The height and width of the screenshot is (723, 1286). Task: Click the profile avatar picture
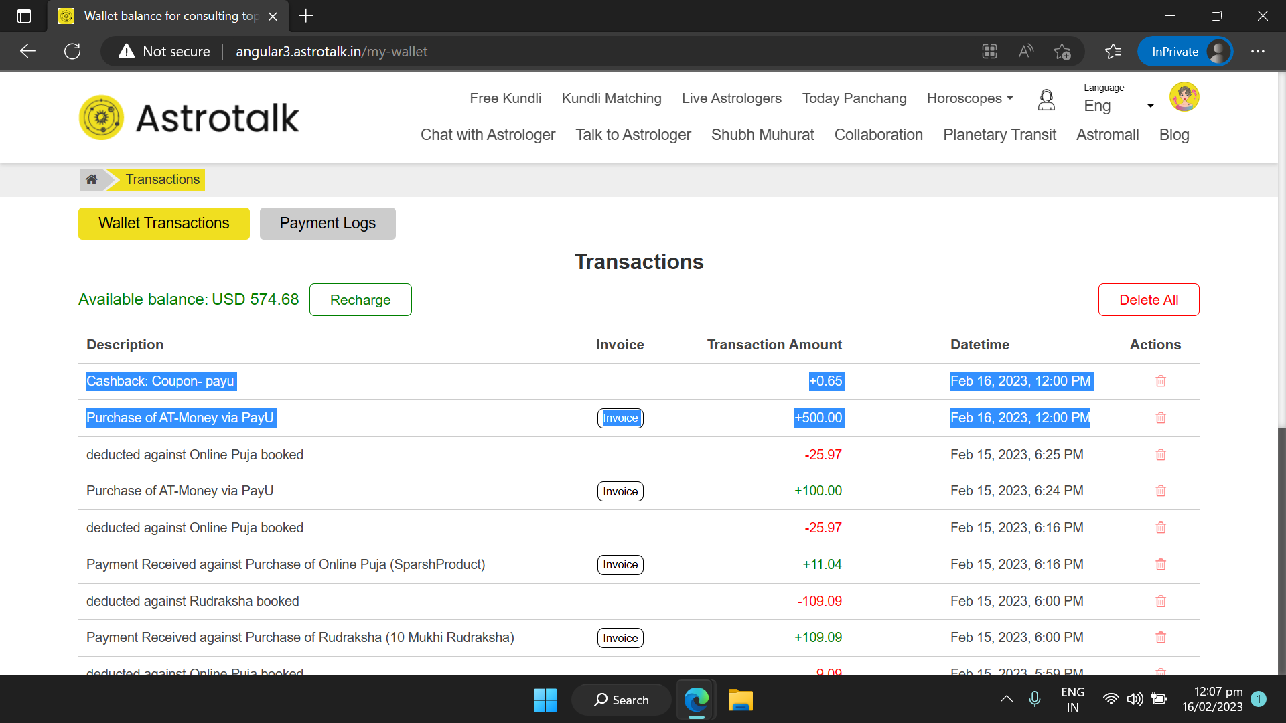(x=1184, y=97)
